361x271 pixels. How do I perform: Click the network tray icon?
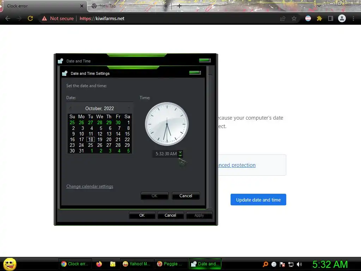coord(291,264)
